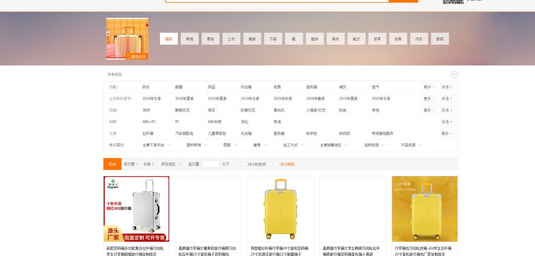Open the 主要下游平台 attribute dropdown
Viewport: 535px width, 256px height.
(x=156, y=145)
